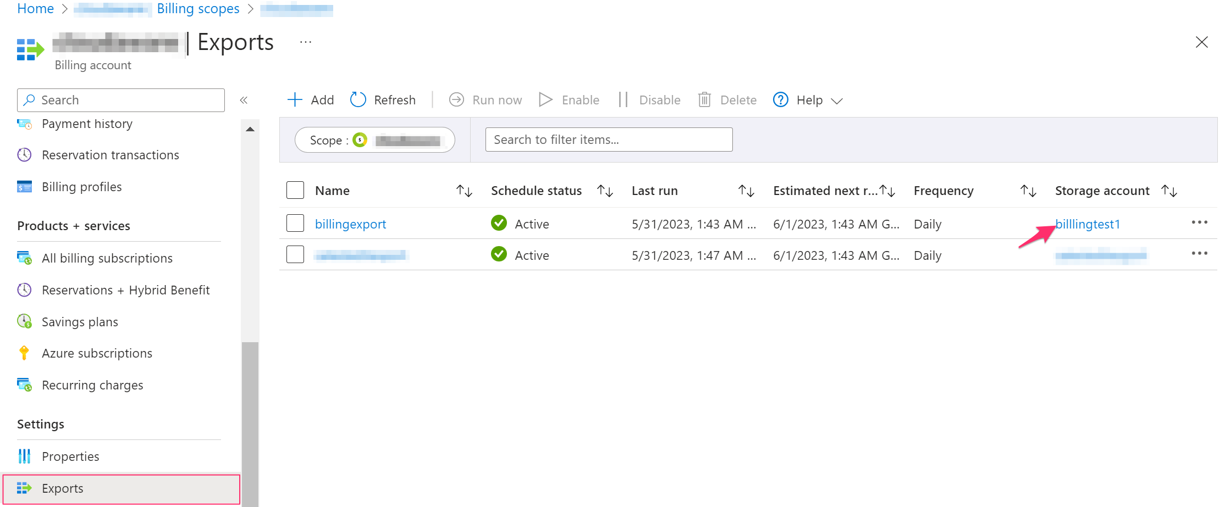This screenshot has width=1225, height=507.
Task: Open more options for billingexport row
Action: [1199, 222]
